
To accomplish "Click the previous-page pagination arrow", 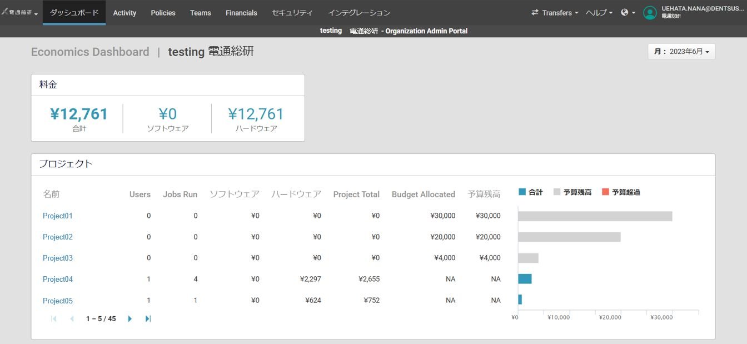I will 71,318.
